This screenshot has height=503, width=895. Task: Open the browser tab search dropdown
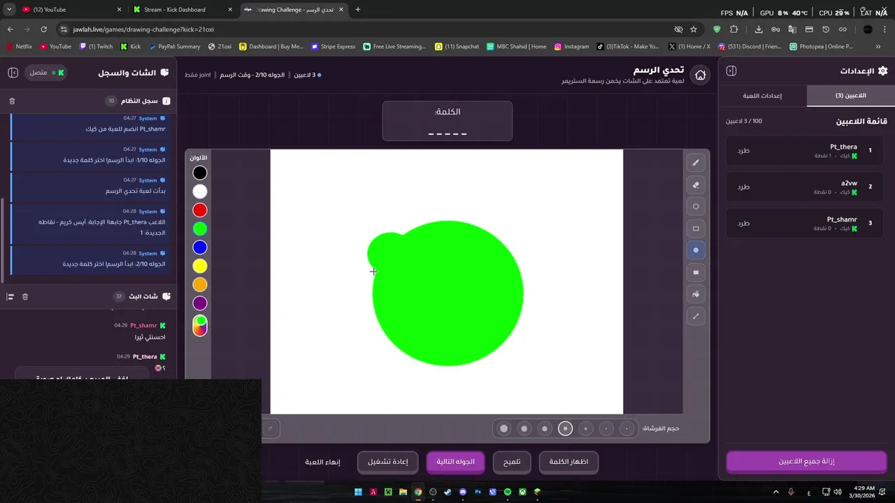click(x=9, y=10)
